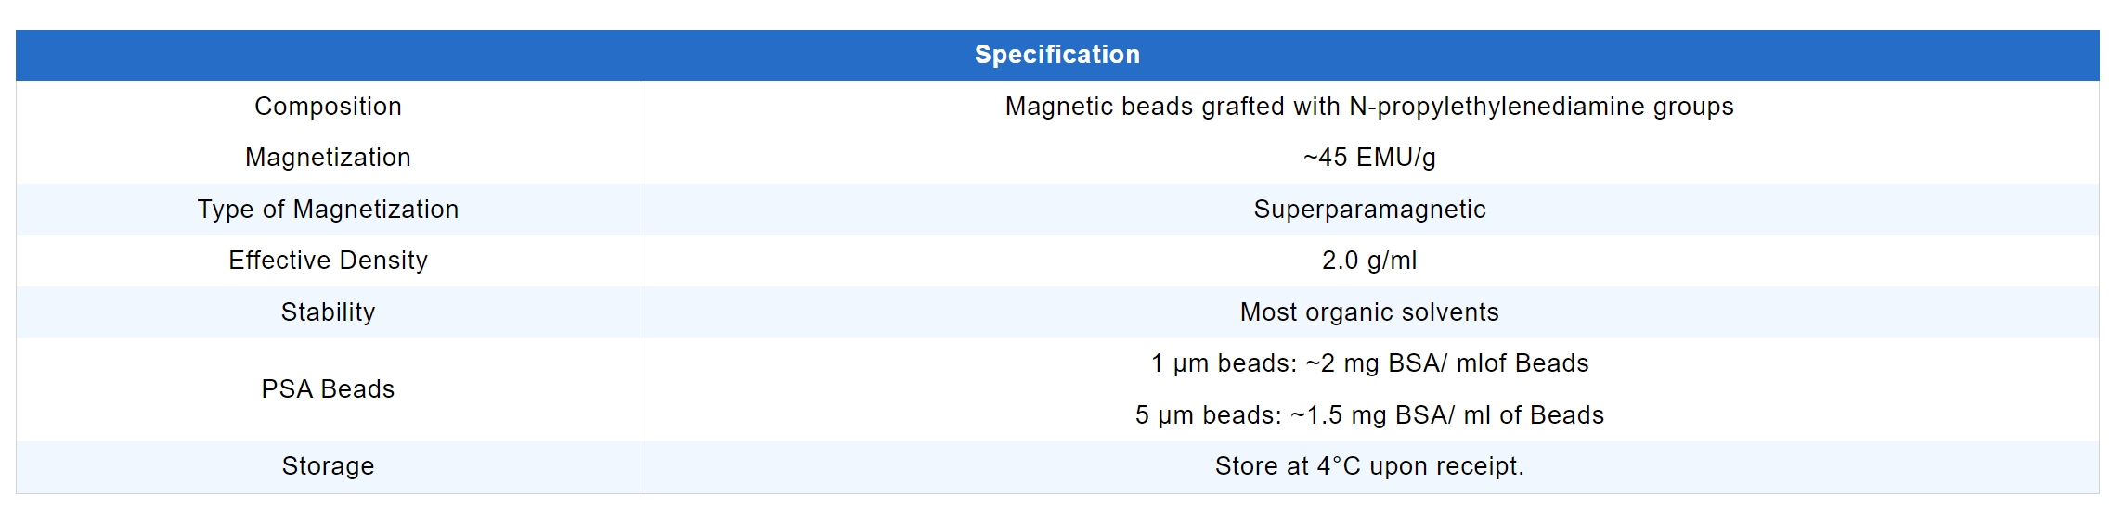Click the ~45 EMU/g value
2125x509 pixels.
coord(1369,158)
